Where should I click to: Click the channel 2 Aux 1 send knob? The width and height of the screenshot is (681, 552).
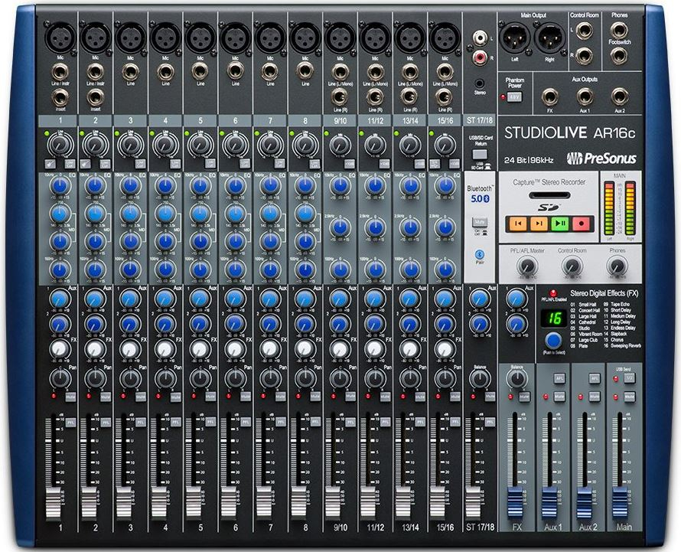click(95, 299)
